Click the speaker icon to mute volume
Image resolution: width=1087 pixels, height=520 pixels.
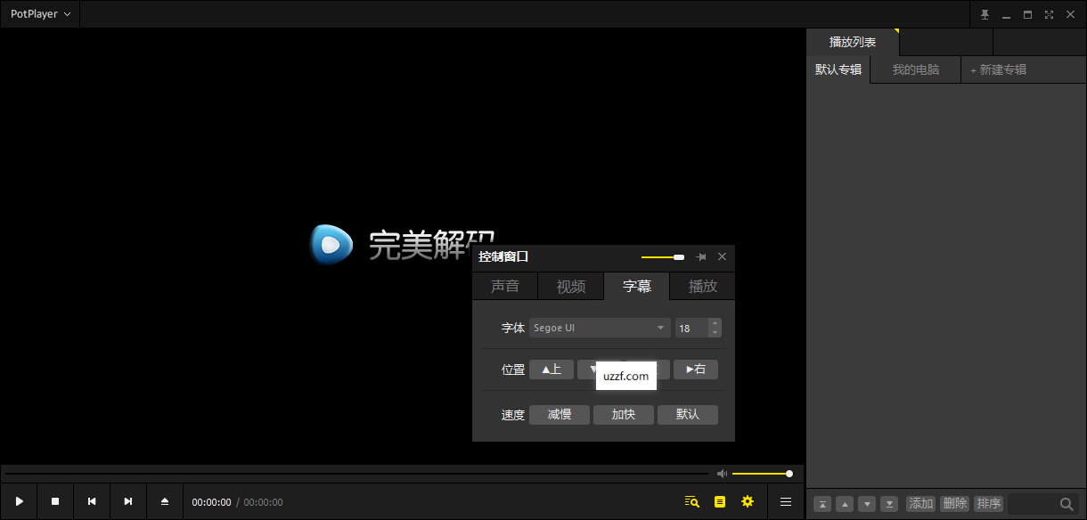pos(722,473)
